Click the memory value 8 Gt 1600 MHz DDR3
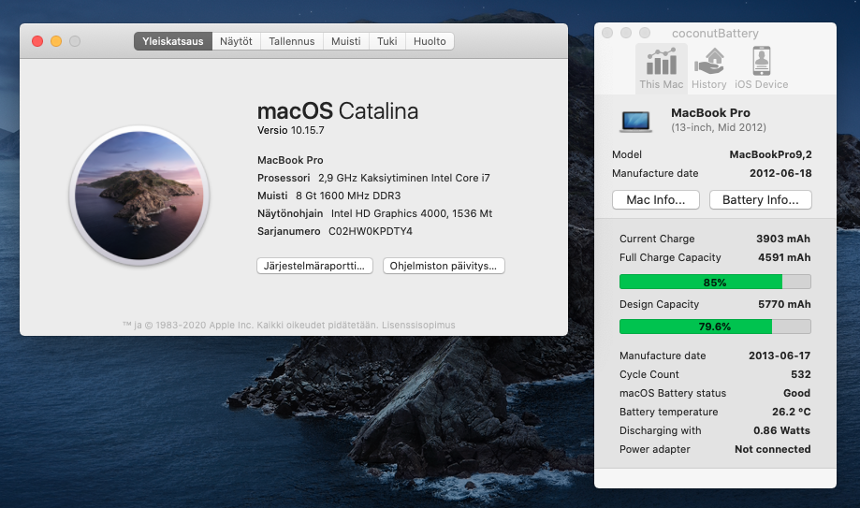 click(x=348, y=196)
